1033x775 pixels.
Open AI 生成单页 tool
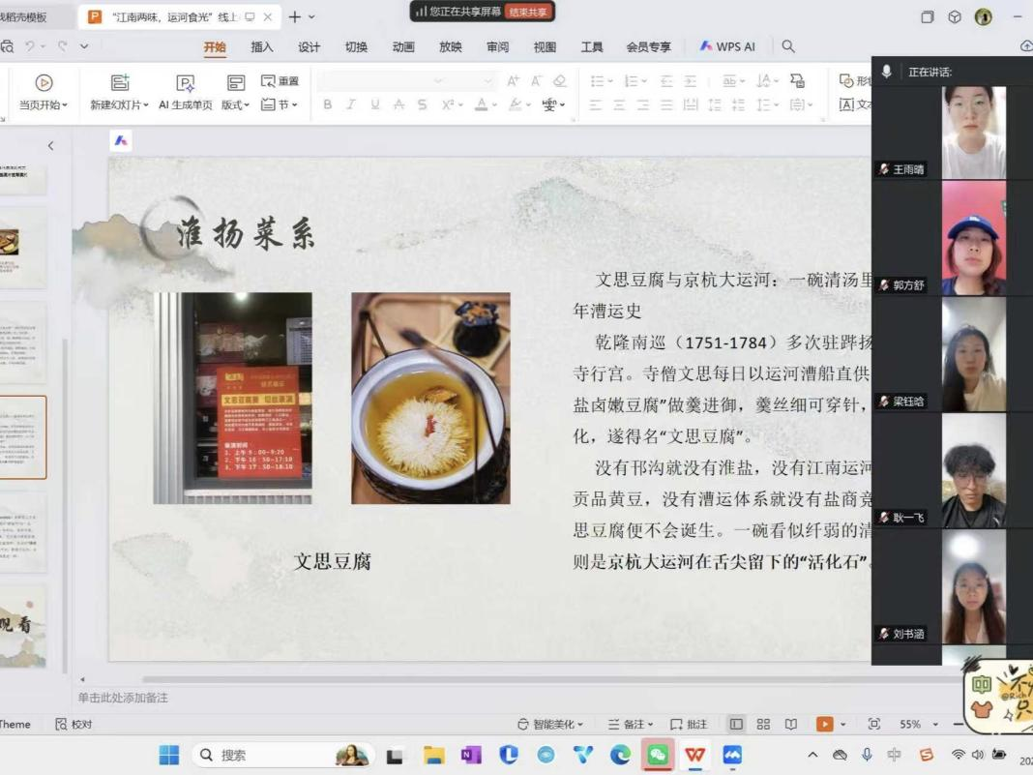coord(185,83)
